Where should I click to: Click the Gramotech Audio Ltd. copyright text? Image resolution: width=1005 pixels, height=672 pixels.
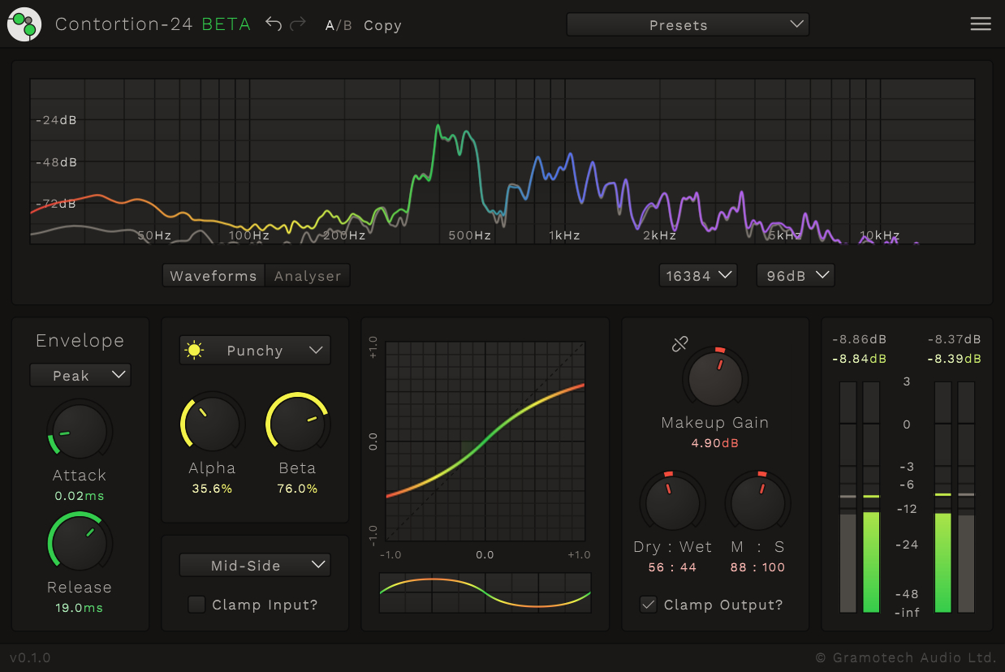pyautogui.click(x=905, y=657)
